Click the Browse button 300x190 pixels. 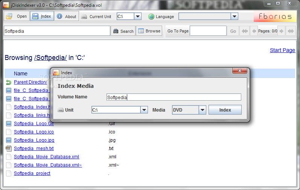(x=149, y=31)
